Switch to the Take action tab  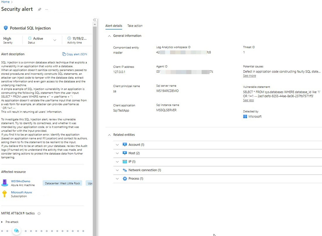tap(135, 26)
